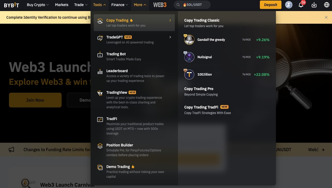This screenshot has height=188, width=332.
Task: Click the TradFi candlestick icon
Action: point(100,120)
